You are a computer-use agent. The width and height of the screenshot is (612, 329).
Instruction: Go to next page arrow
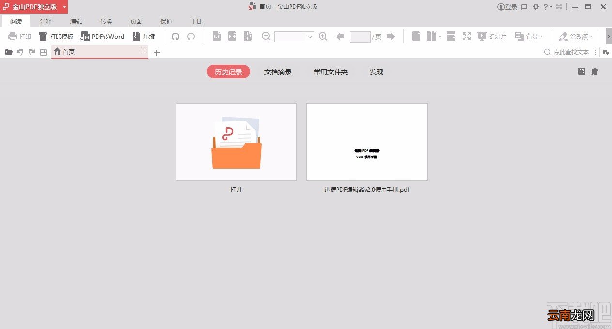391,36
